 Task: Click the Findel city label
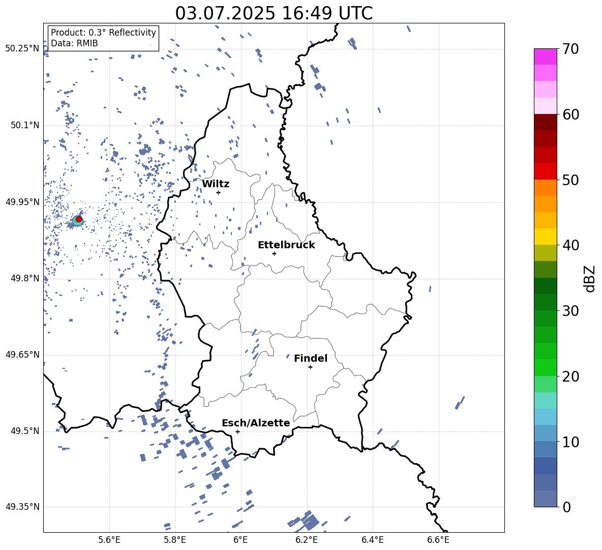[x=311, y=358]
